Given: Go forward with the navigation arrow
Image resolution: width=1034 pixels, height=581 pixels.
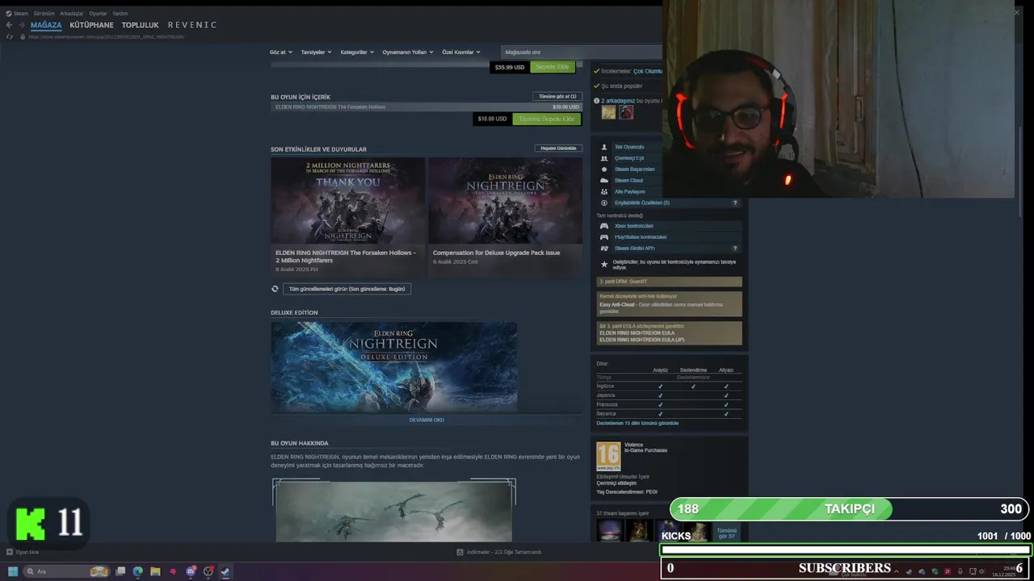Looking at the screenshot, I should coord(21,25).
